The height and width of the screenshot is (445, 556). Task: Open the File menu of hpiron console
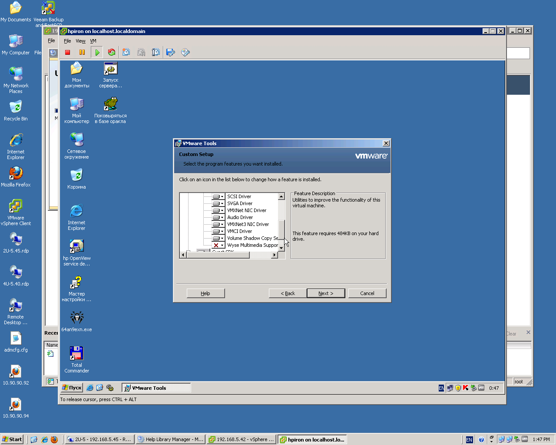point(67,41)
